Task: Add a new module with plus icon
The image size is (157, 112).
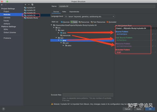Action: [x=25, y=4]
